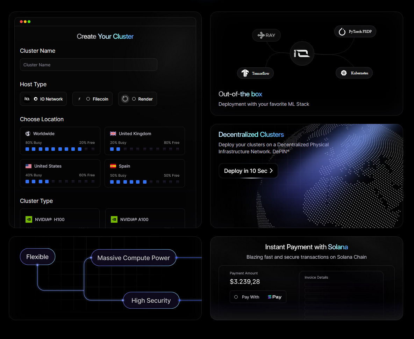Viewport: 414px width, 339px height.
Task: Click the red window close dot
Action: click(21, 22)
